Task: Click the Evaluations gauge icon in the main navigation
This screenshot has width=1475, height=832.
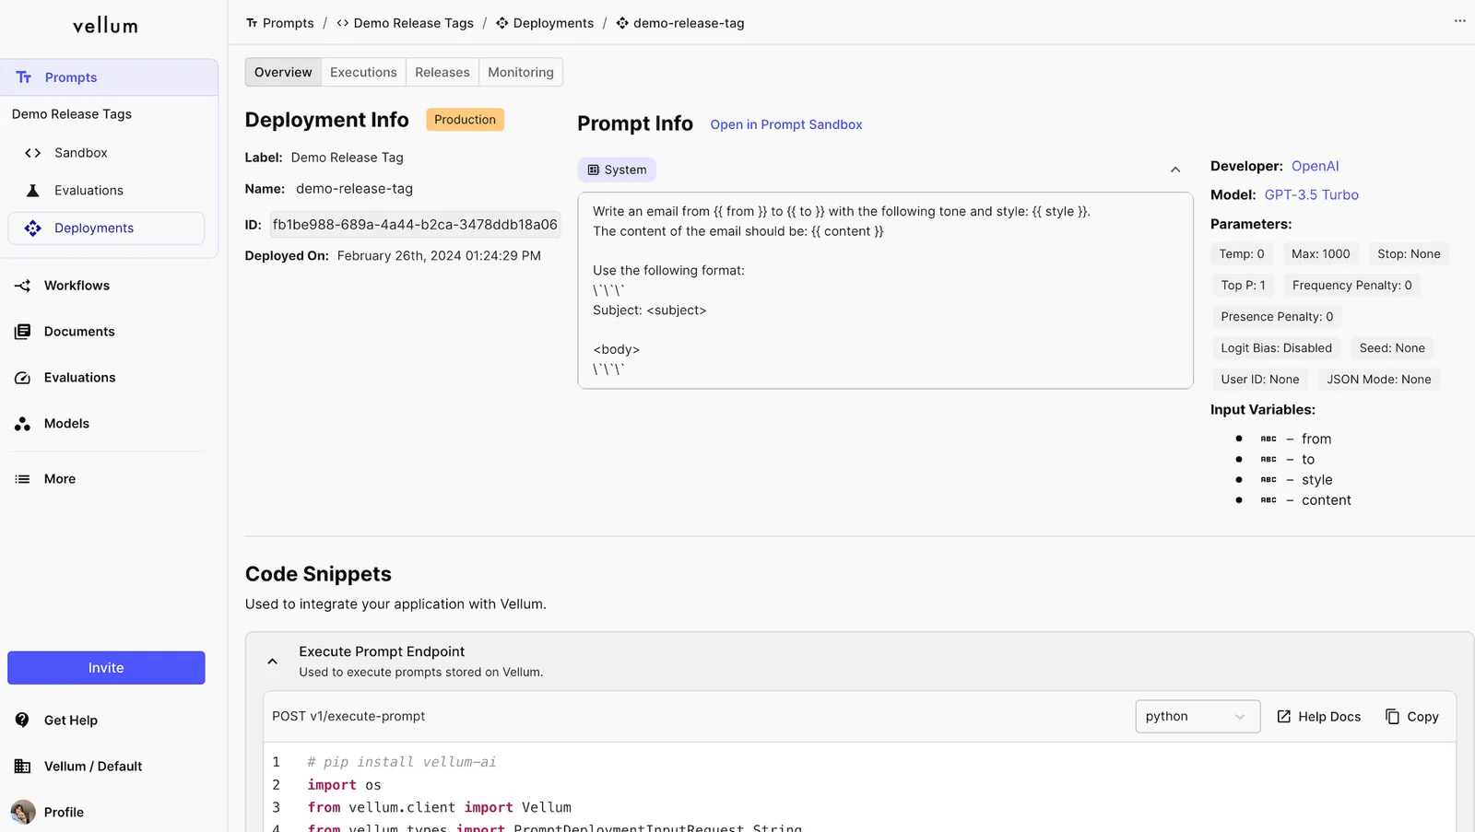Action: coord(23,378)
